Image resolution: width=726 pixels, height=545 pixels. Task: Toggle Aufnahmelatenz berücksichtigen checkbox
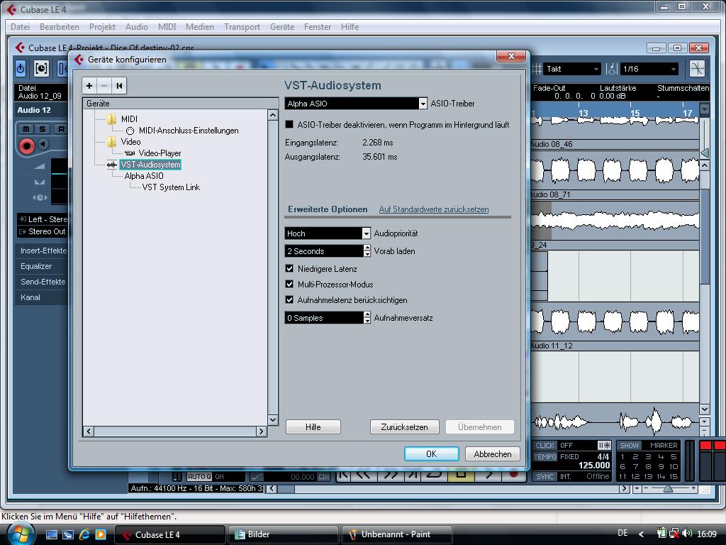(289, 300)
